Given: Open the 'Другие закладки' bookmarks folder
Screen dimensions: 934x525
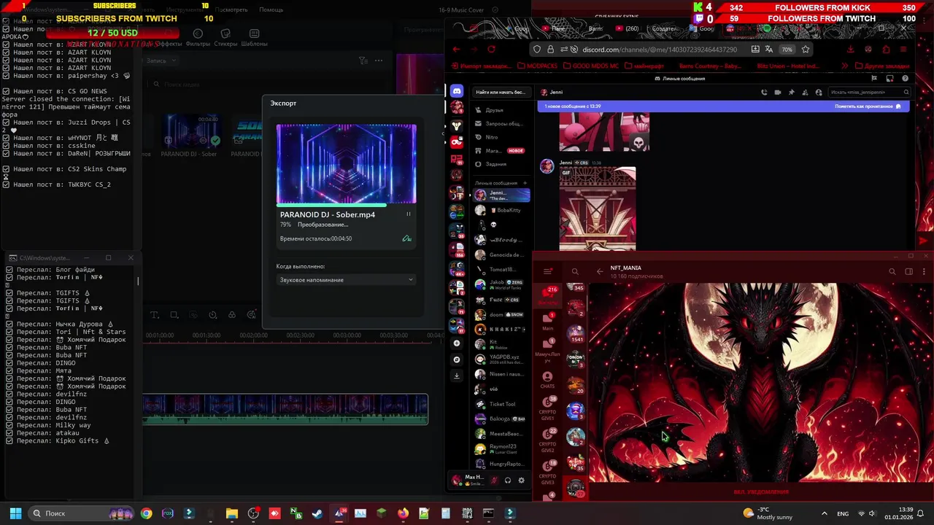Looking at the screenshot, I should click(881, 66).
